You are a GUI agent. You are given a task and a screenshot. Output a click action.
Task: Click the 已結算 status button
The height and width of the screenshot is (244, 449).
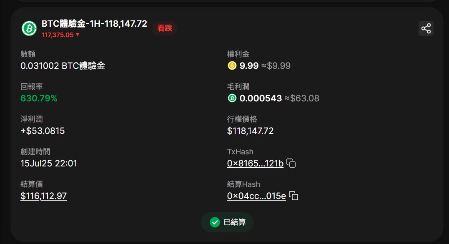227,222
